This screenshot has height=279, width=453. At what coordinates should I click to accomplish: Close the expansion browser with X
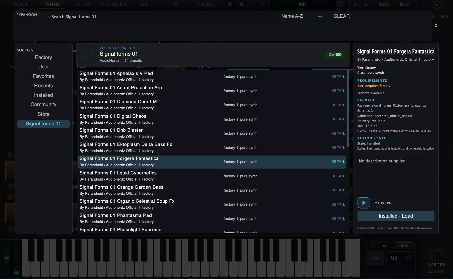pos(436,26)
